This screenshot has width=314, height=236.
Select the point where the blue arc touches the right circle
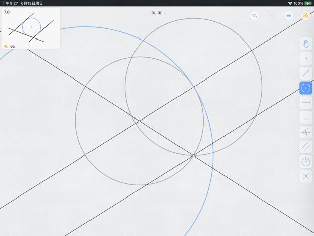click(194, 87)
